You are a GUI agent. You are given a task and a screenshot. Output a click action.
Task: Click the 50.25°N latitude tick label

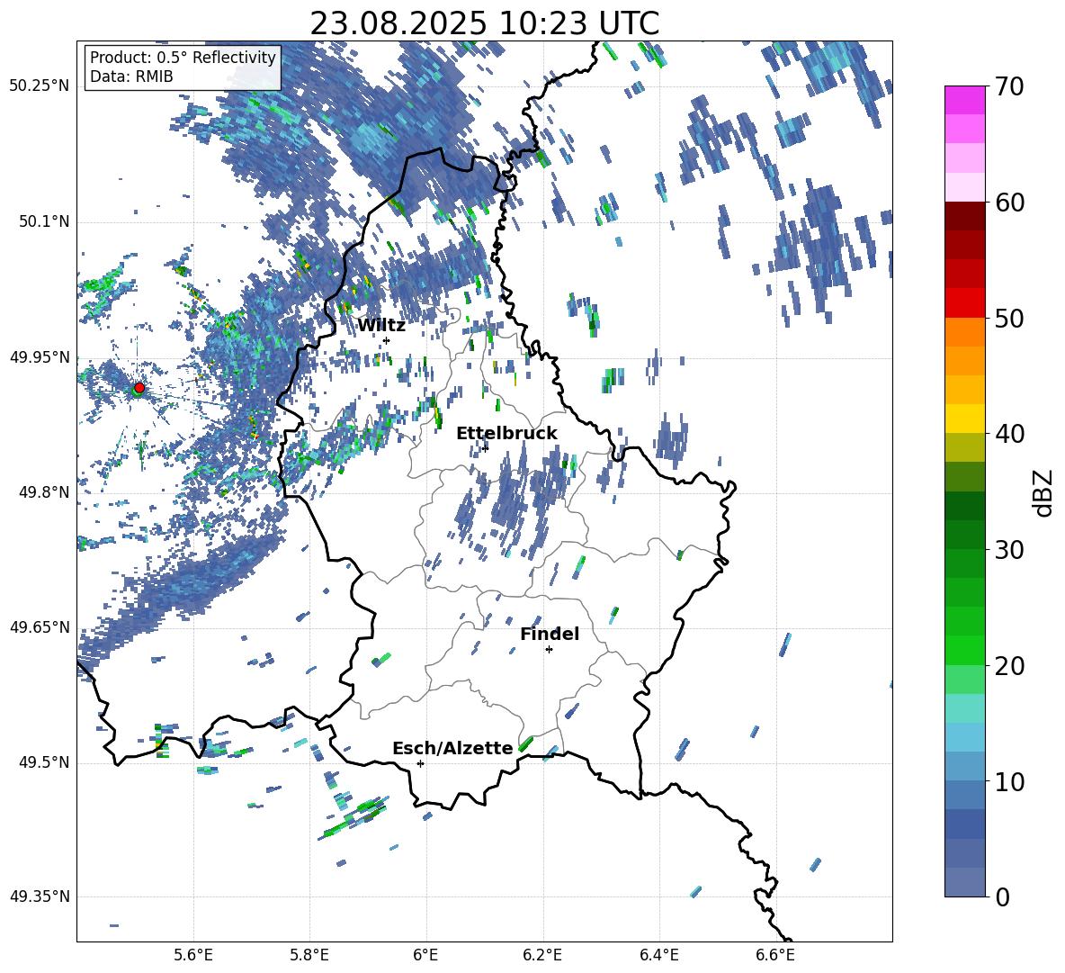[40, 86]
